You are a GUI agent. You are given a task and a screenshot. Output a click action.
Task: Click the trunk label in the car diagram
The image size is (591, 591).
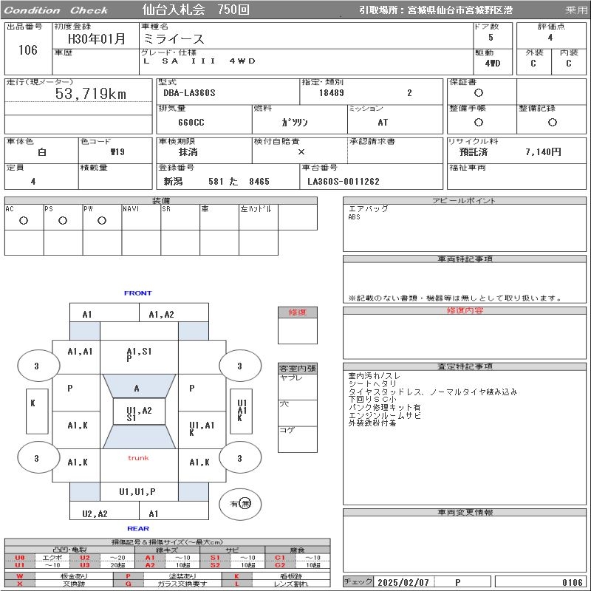[138, 458]
